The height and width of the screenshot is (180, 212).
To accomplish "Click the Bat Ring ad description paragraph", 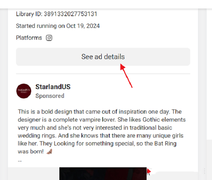I will click(x=102, y=132).
